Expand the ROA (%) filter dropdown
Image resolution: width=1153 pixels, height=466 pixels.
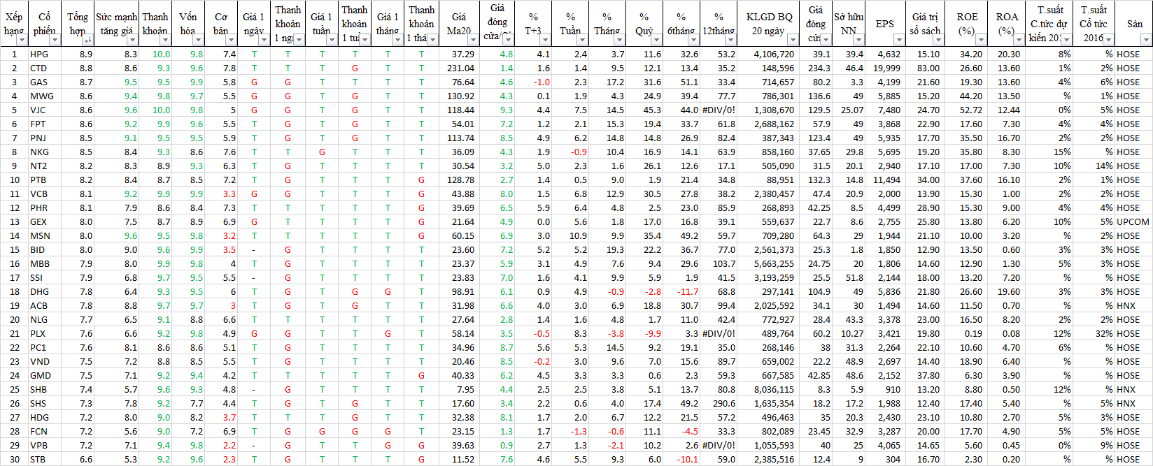click(1018, 40)
